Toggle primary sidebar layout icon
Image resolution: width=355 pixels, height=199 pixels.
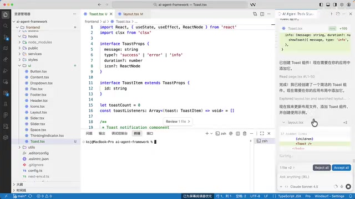tap(321, 4)
